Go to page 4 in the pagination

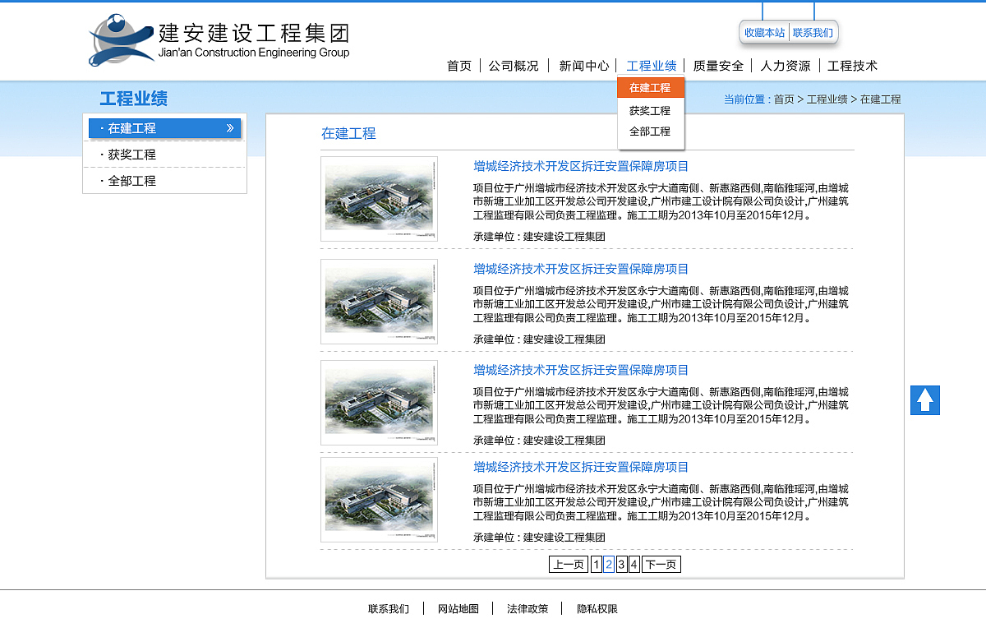pos(633,564)
